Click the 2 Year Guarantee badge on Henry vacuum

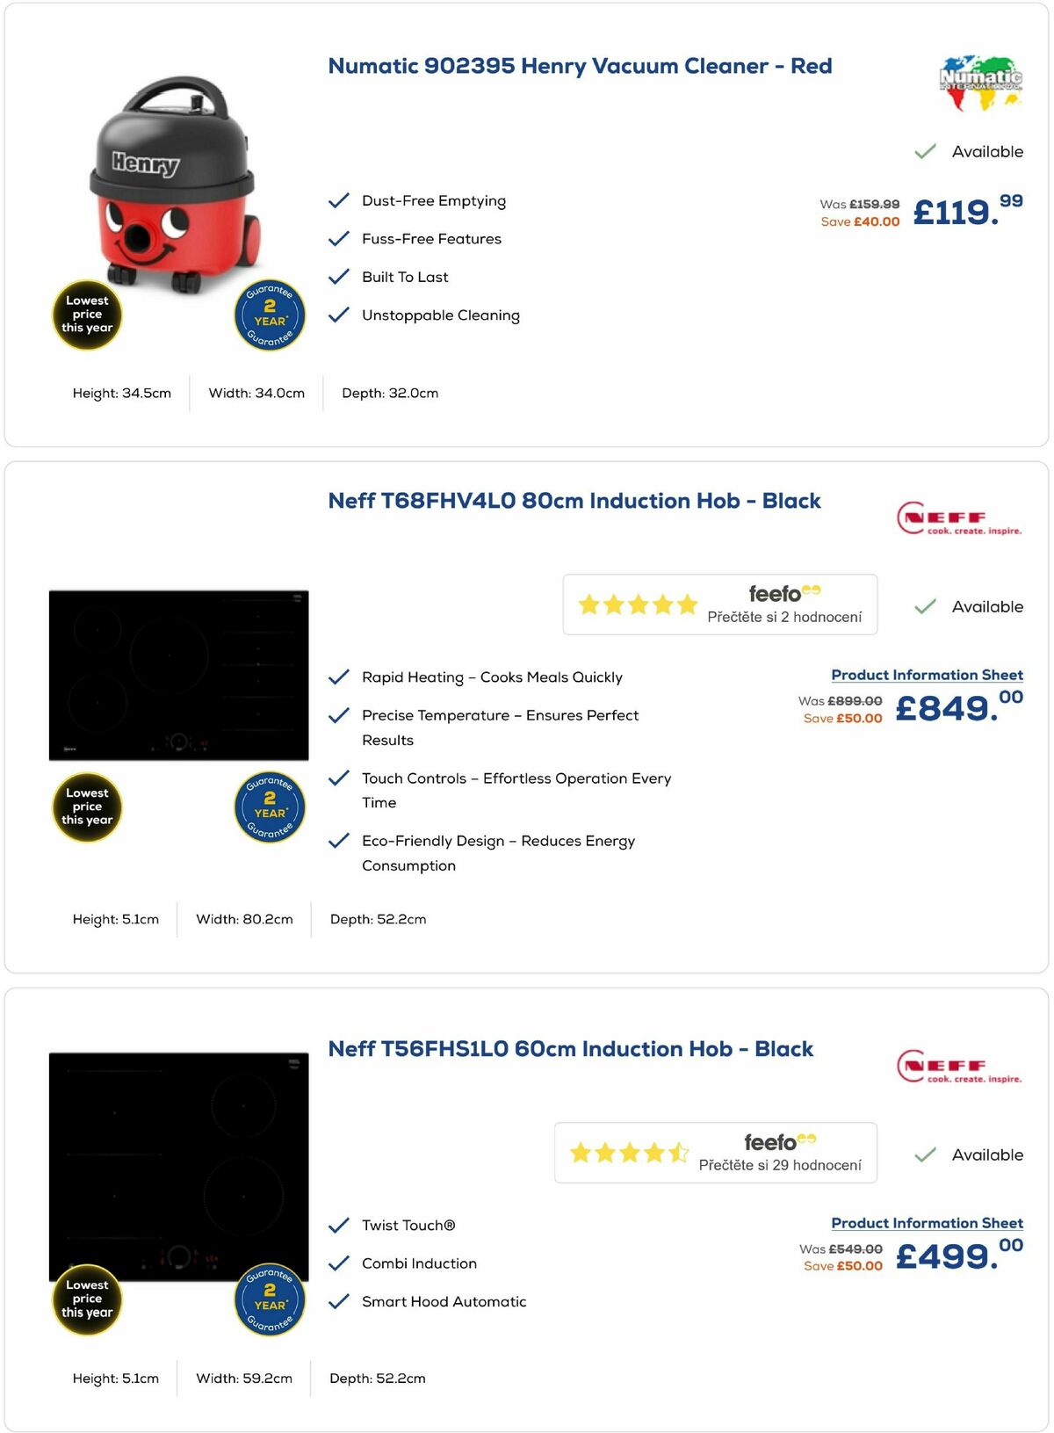coord(270,314)
